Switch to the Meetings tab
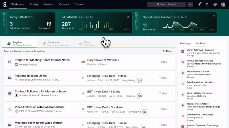This screenshot has width=229, height=128. coord(185,44)
